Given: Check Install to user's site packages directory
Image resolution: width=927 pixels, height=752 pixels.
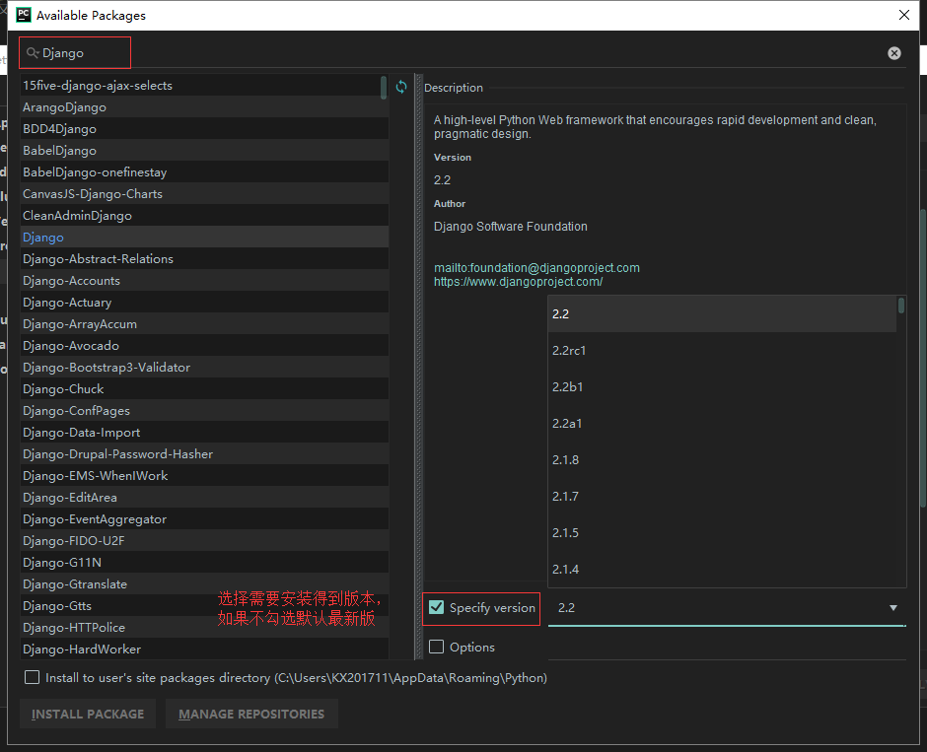Looking at the screenshot, I should [32, 677].
